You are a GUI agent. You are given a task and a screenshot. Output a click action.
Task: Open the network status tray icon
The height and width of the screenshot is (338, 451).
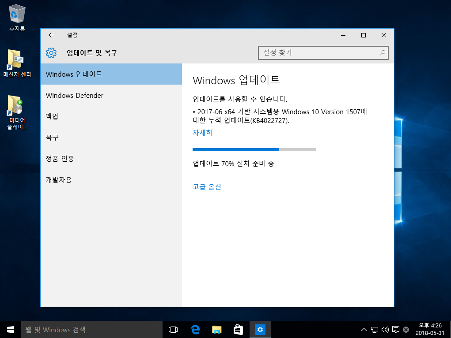(x=375, y=330)
